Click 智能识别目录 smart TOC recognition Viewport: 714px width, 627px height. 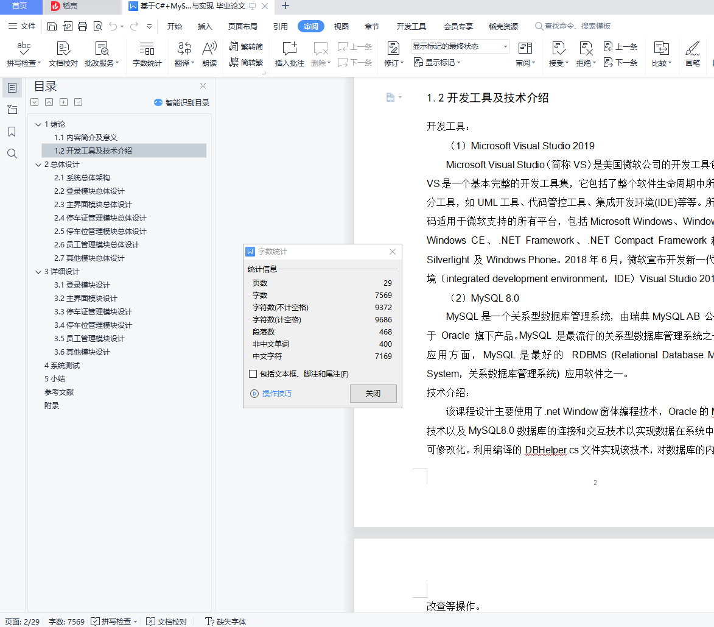click(x=181, y=102)
